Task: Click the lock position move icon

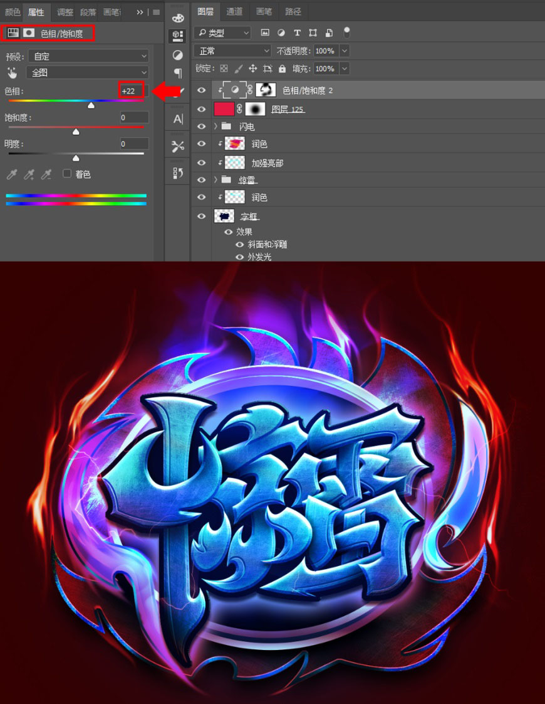Action: tap(252, 68)
